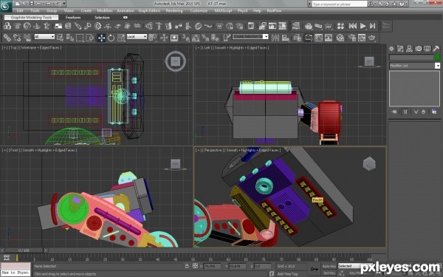Open the Quick Access Toolbar customize arrow
The width and height of the screenshot is (443, 277).
[64, 4]
